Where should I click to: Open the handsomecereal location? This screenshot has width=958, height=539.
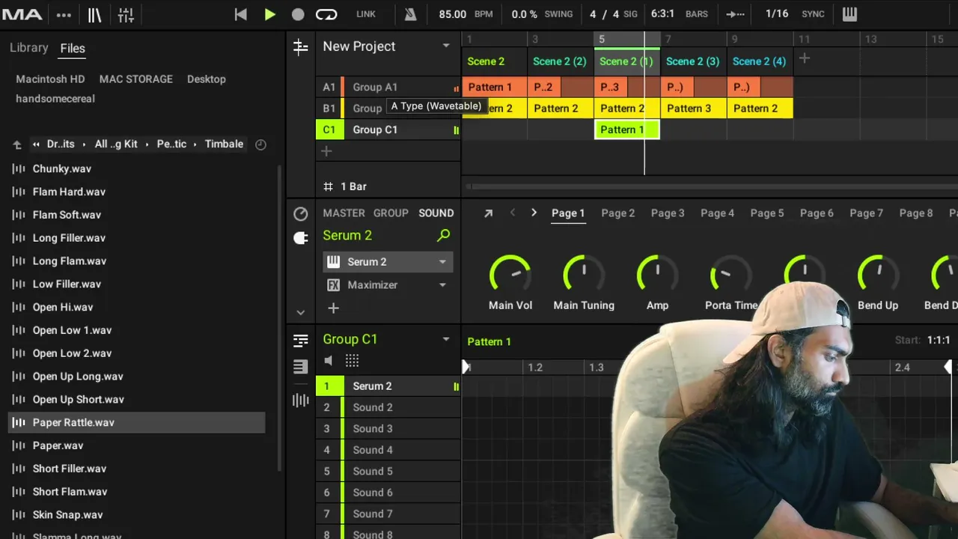(x=55, y=98)
